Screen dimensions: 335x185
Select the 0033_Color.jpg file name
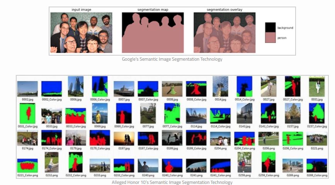click(x=76, y=126)
